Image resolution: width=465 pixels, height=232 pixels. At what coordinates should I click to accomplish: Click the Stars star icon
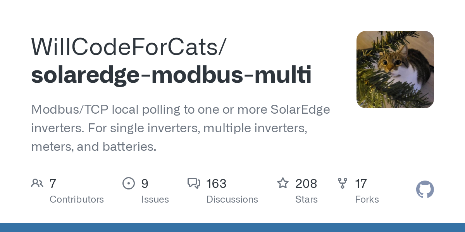[283, 183]
